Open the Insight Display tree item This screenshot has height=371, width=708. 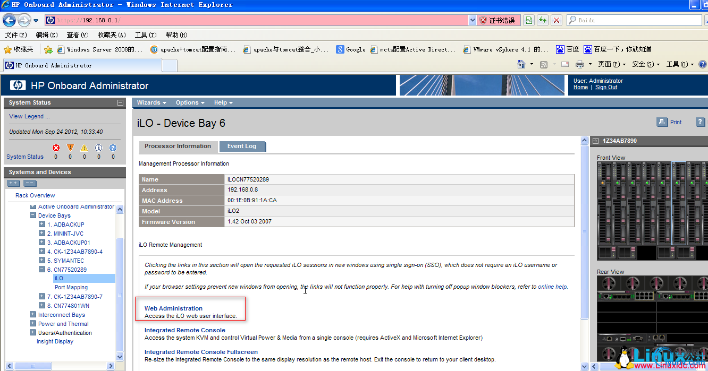coord(55,341)
